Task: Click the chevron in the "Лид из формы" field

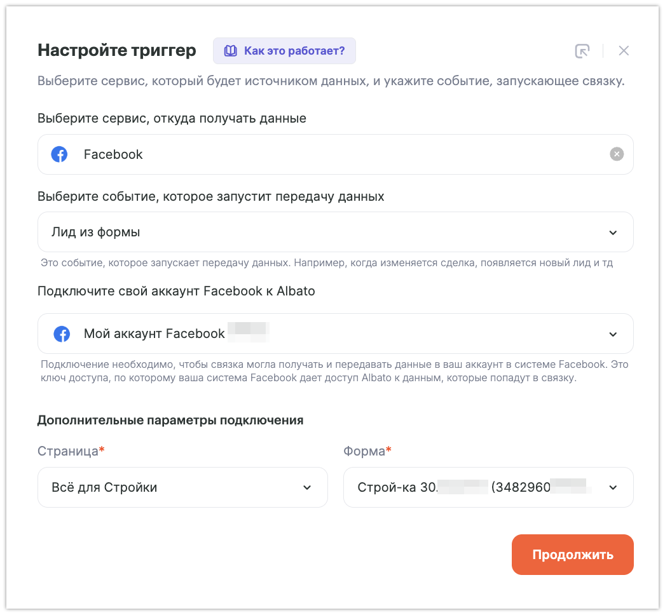Action: [613, 233]
